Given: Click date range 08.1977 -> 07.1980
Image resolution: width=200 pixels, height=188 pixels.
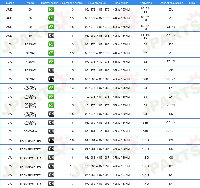Looking at the screenshot, I should [x=97, y=70].
